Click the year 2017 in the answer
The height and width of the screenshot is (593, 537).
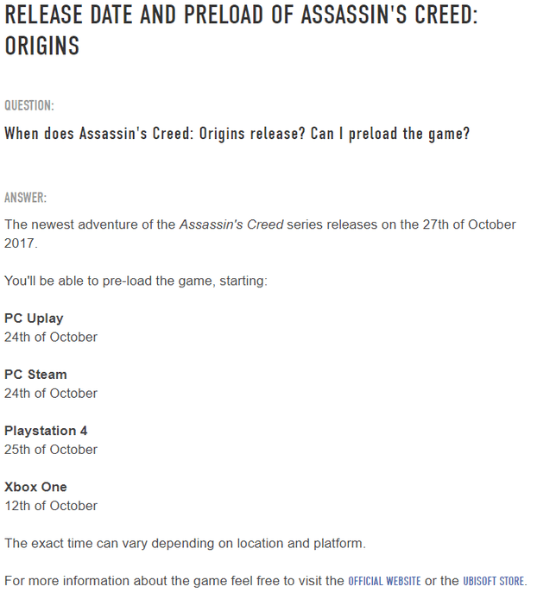click(20, 243)
